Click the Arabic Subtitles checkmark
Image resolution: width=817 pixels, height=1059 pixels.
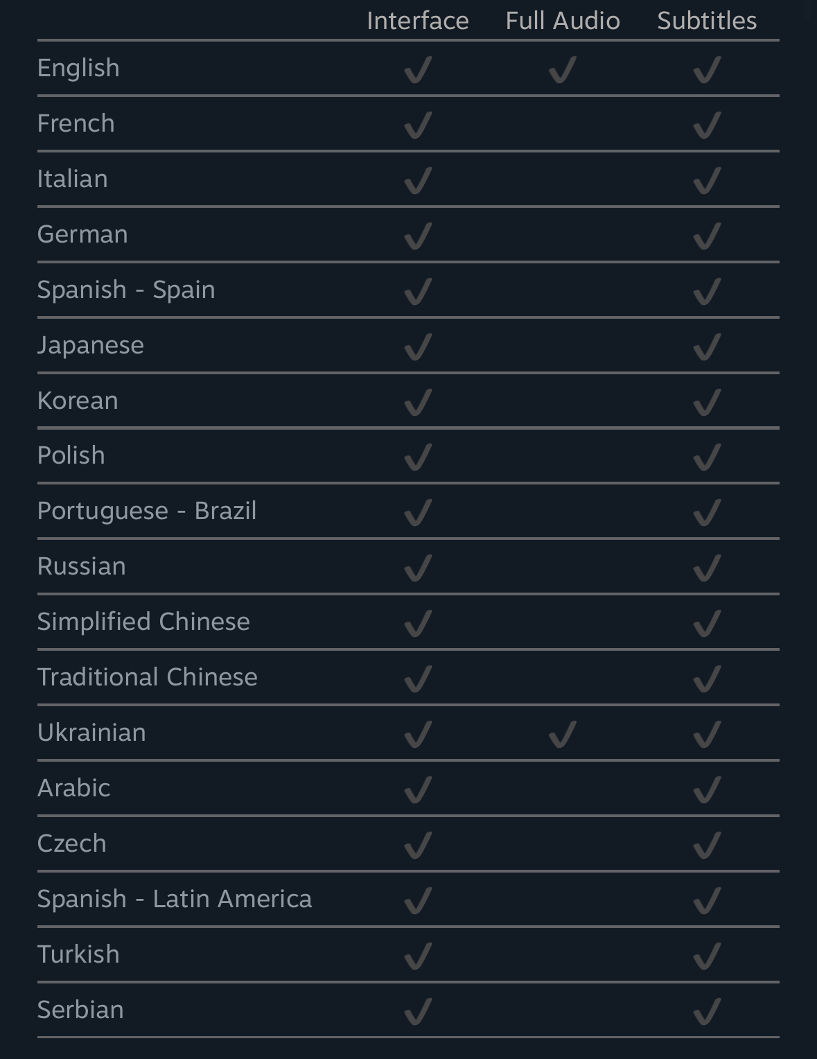(x=707, y=790)
